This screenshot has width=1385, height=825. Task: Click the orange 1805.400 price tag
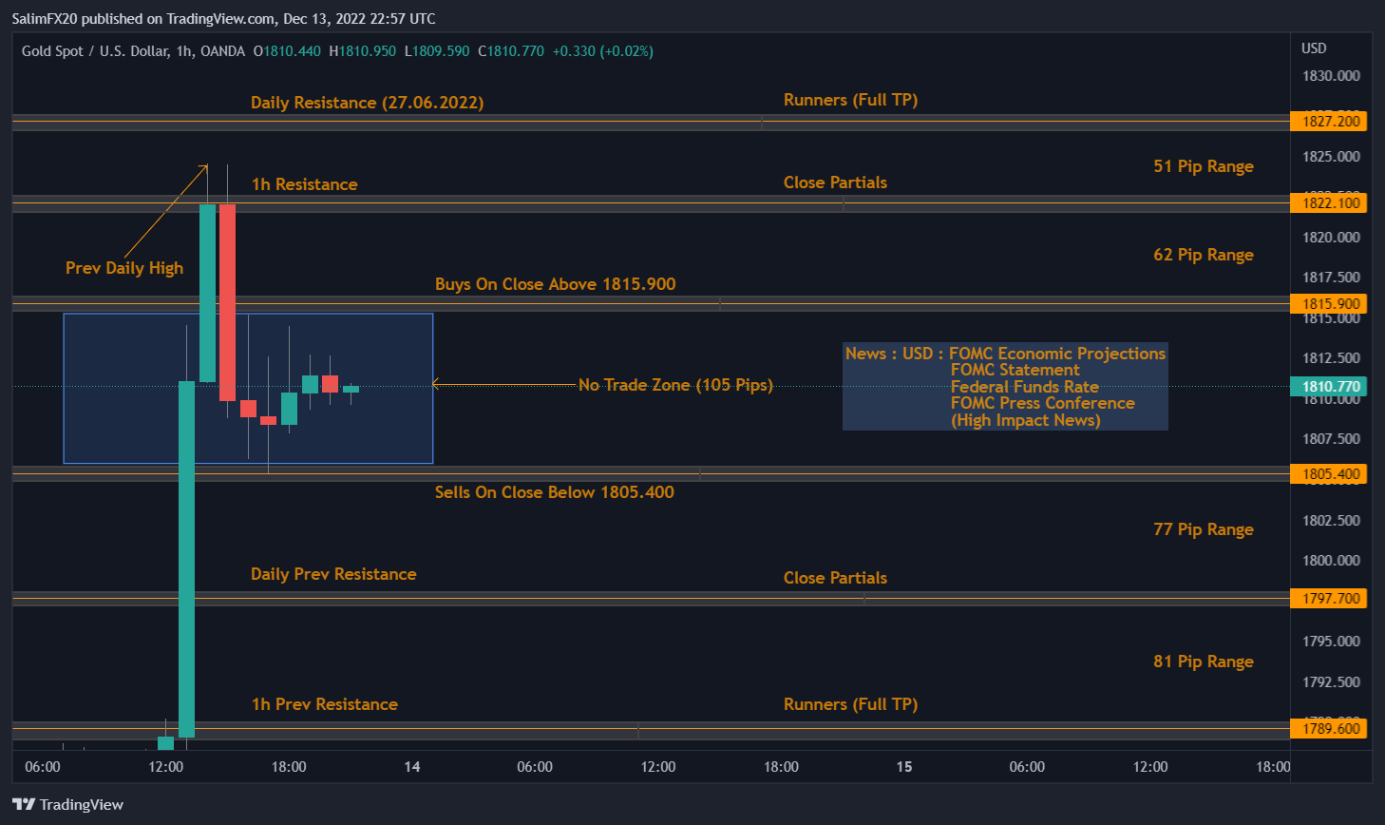click(1328, 473)
